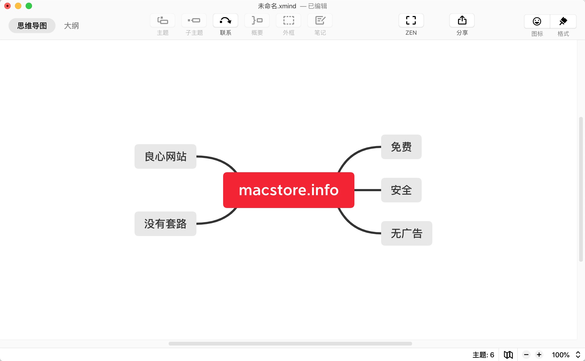Open the Format (格式) panel

tap(563, 21)
